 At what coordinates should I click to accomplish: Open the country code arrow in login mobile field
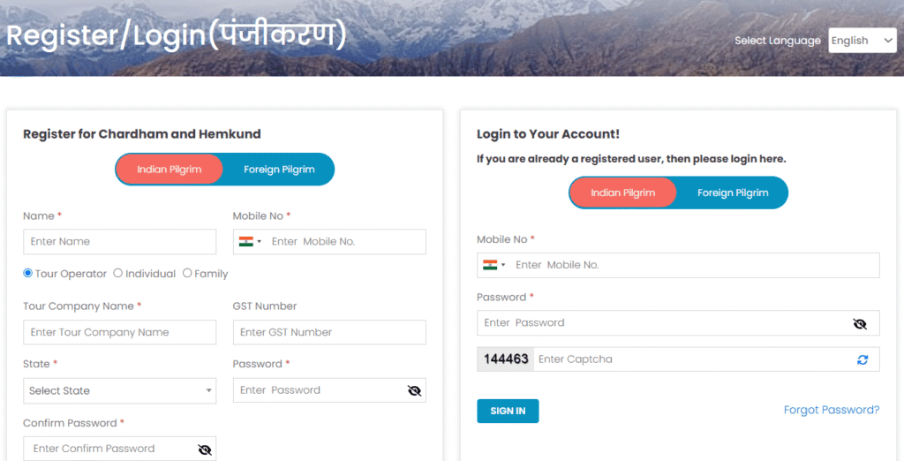point(503,265)
